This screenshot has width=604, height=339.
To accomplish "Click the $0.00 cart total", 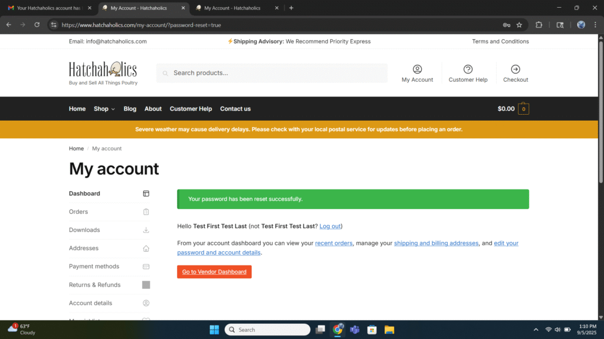I will tap(505, 109).
